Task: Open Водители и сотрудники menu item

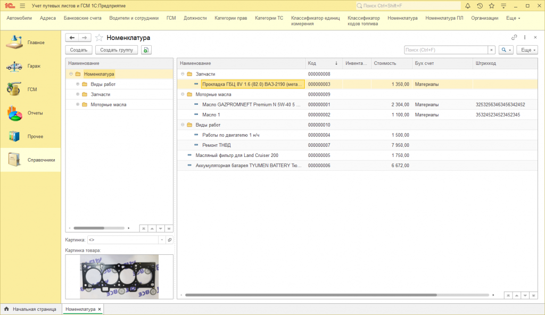Action: [134, 18]
